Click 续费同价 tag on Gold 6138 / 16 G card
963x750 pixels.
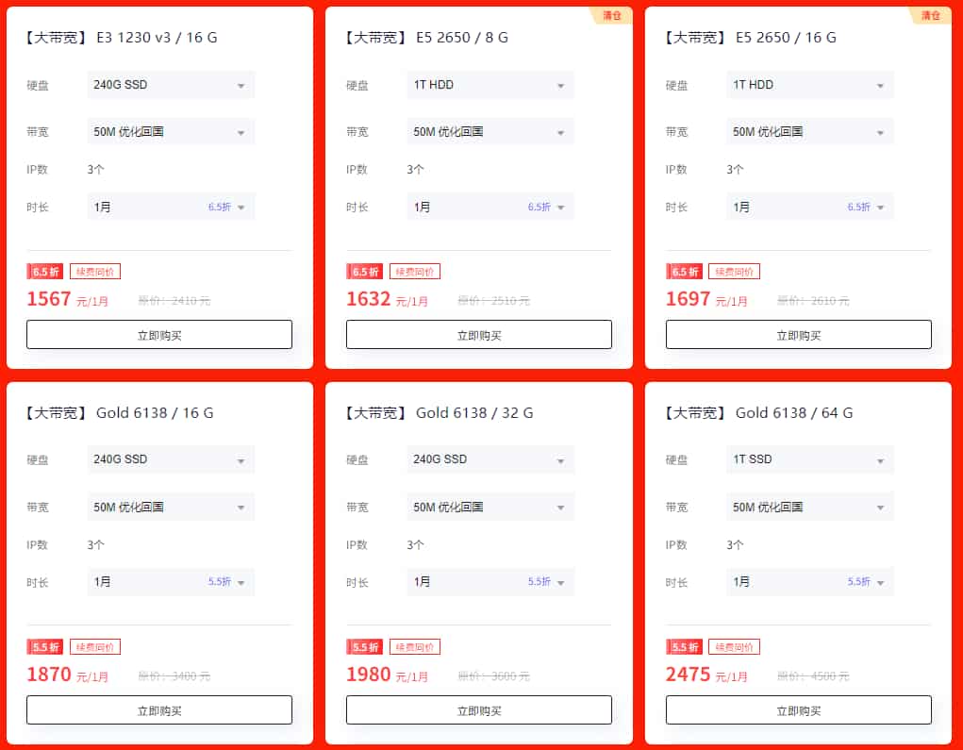(x=95, y=647)
